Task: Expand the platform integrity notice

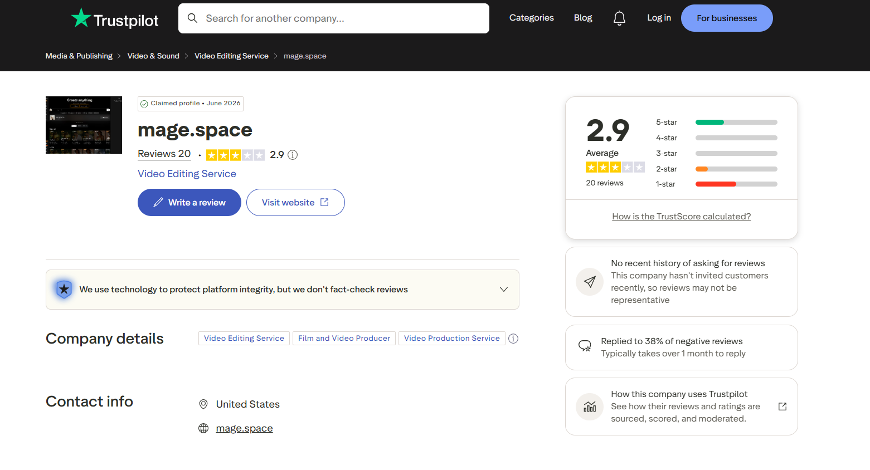Action: [x=504, y=290]
